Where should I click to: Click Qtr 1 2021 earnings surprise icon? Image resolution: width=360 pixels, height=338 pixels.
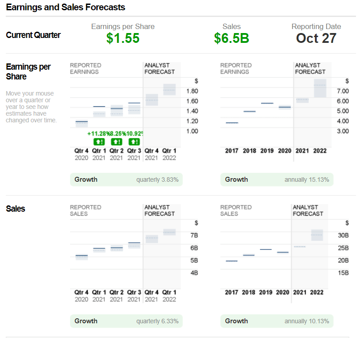pyautogui.click(x=99, y=142)
